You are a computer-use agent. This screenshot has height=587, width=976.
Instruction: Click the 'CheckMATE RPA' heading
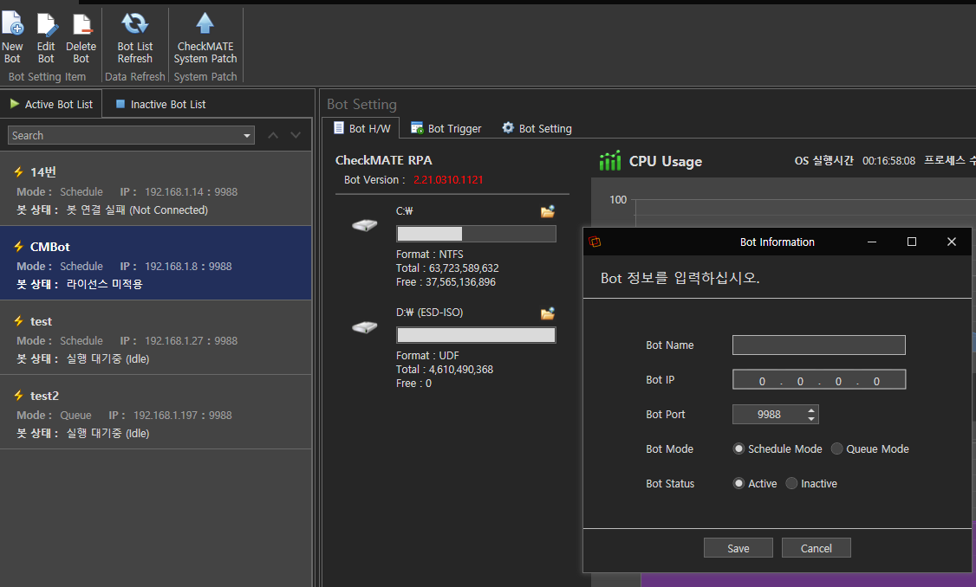(x=383, y=160)
